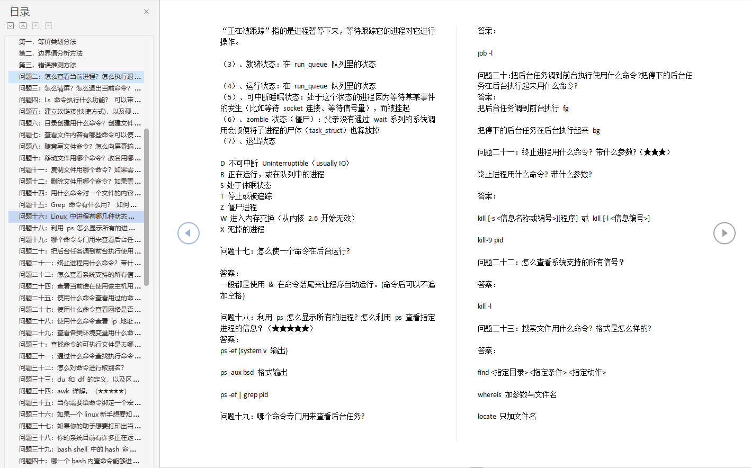Click heading 问题二十三：搜索文件用什么命令

(x=564, y=329)
